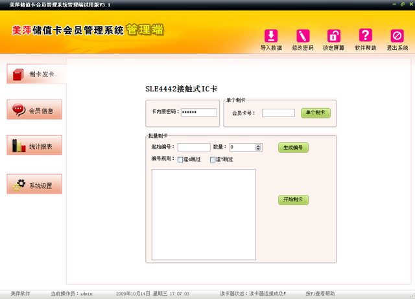Image resolution: width=415 pixels, height=299 pixels.
Task: Open the 统计报表 statistics reports section
Action: (x=35, y=146)
